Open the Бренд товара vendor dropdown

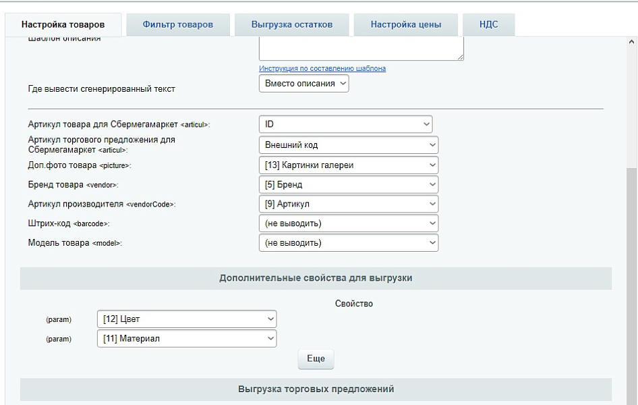point(348,184)
